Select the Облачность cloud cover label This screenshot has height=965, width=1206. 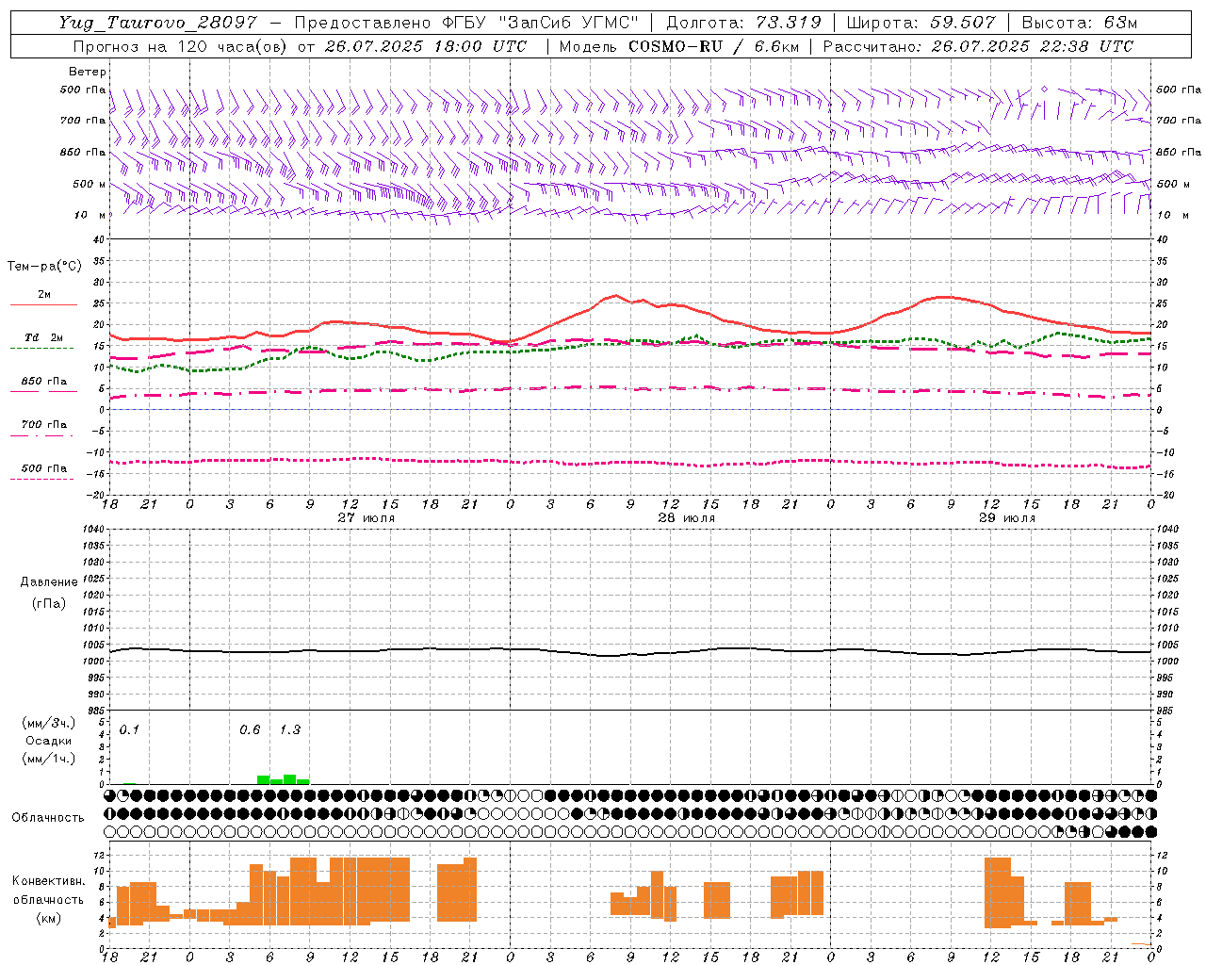point(48,817)
